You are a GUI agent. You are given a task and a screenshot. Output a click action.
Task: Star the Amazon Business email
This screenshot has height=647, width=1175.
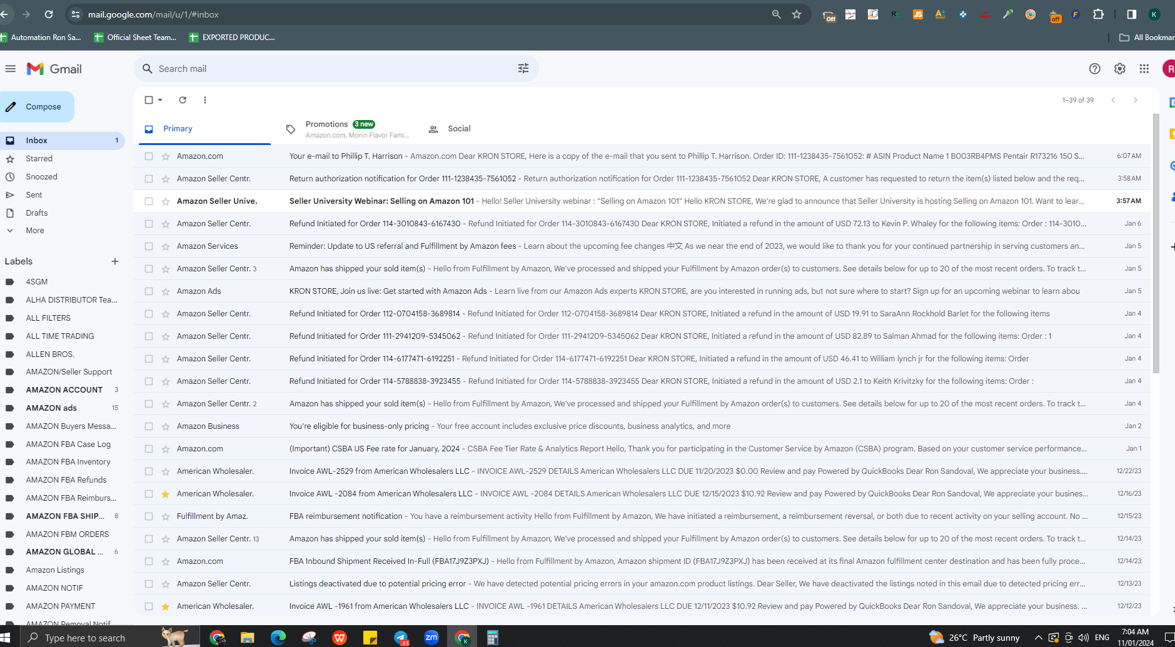point(166,426)
